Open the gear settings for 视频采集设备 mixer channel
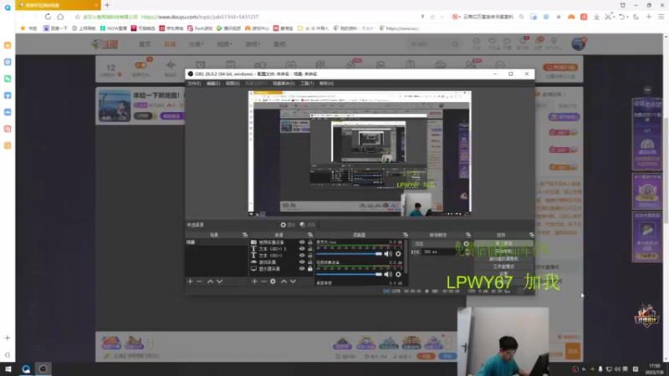Screen dimensions: 669x376 [x=398, y=274]
